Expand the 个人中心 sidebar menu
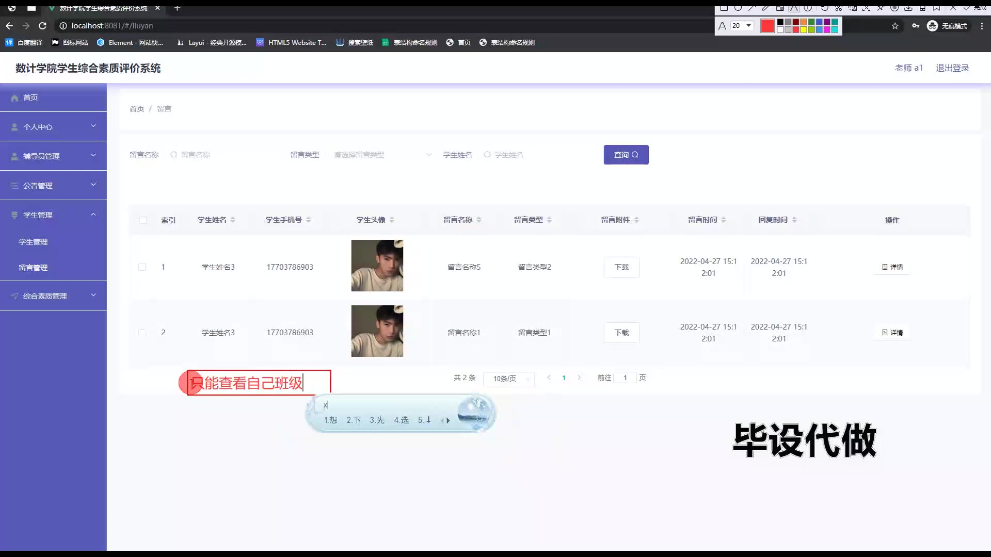This screenshot has width=991, height=557. (53, 126)
